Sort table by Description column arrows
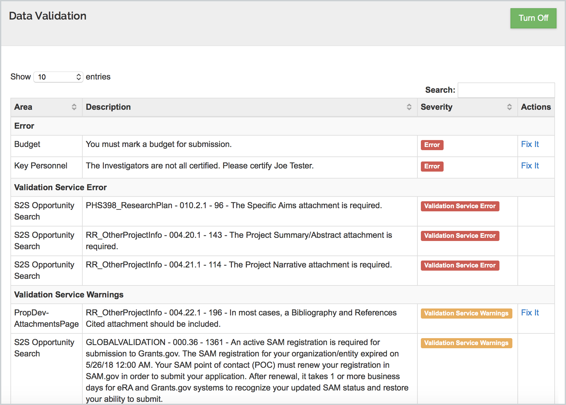The height and width of the screenshot is (405, 566). click(x=409, y=107)
